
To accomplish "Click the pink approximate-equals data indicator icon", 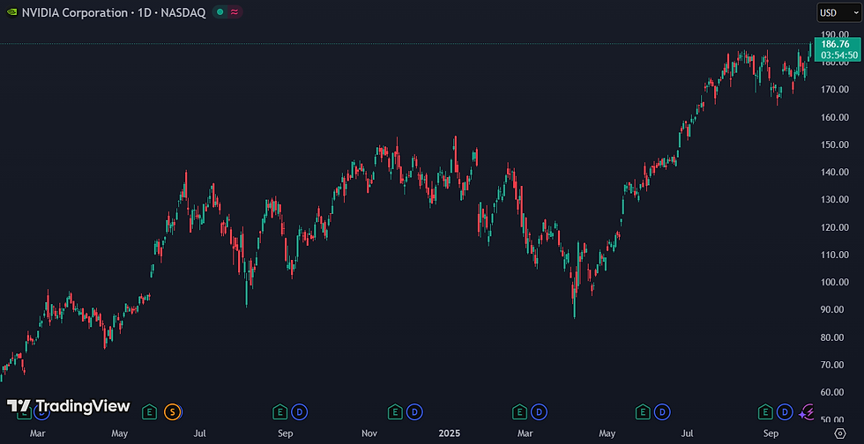I will pos(235,12).
